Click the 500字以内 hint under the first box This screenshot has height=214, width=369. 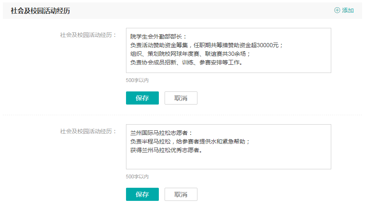(x=137, y=80)
